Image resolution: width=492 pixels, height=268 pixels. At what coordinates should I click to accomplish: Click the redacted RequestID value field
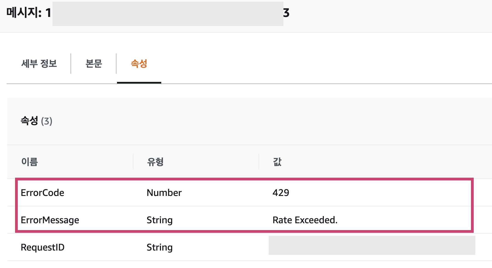(x=372, y=246)
